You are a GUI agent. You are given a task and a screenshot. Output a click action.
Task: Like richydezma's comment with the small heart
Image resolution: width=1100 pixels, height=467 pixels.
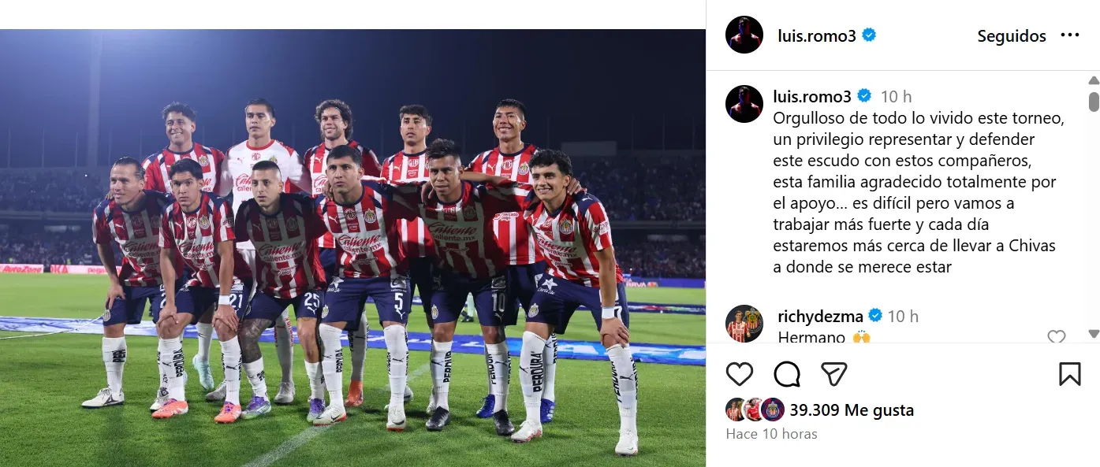pos(1057,337)
